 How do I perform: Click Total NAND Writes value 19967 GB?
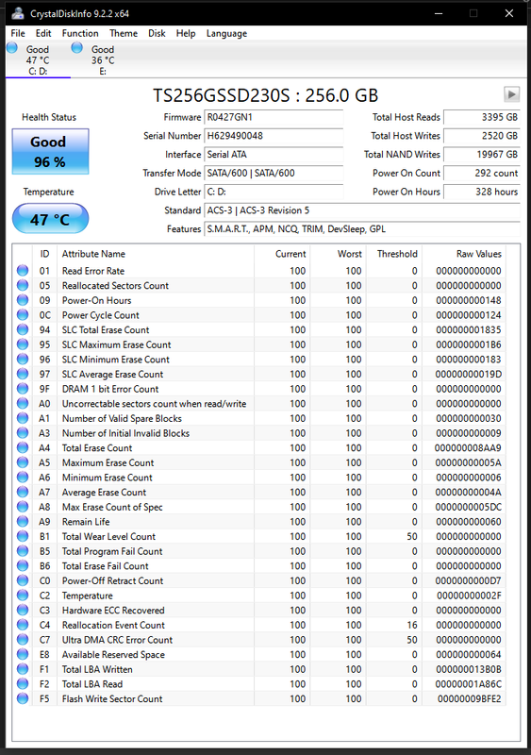coord(481,155)
